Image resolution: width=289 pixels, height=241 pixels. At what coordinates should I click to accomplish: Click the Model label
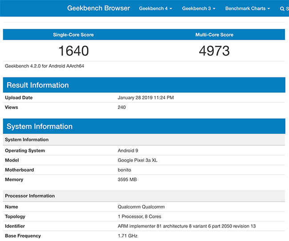[x=12, y=160]
